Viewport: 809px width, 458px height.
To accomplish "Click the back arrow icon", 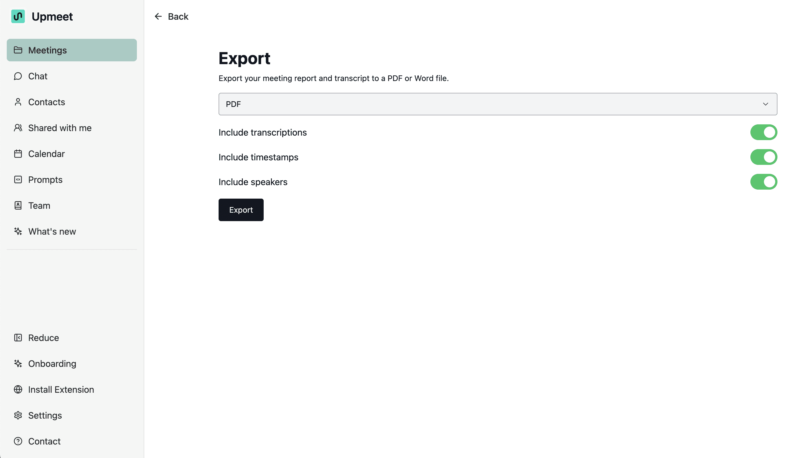I will 158,16.
